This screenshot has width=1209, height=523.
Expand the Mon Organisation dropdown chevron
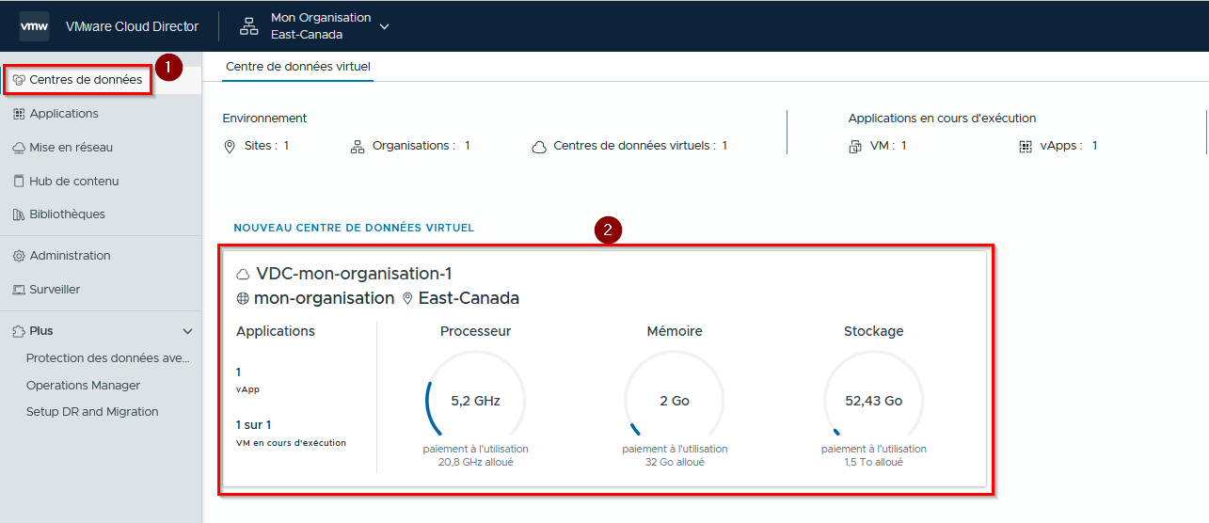384,26
